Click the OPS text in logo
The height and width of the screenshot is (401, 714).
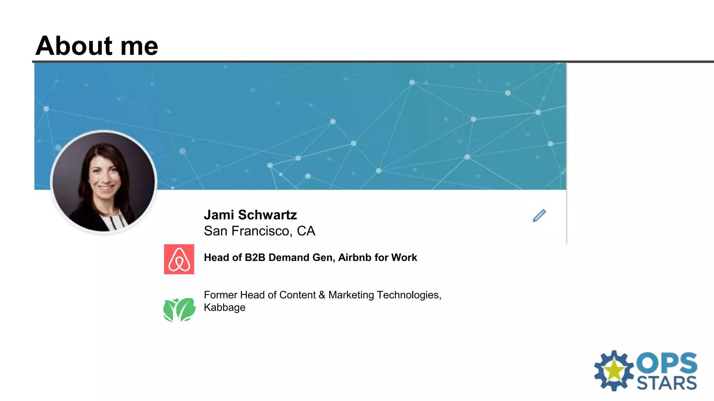[666, 363]
